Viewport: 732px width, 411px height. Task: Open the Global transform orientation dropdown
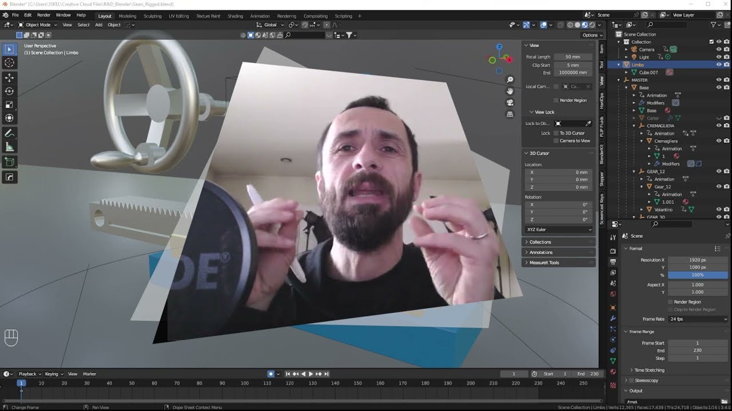coord(270,25)
